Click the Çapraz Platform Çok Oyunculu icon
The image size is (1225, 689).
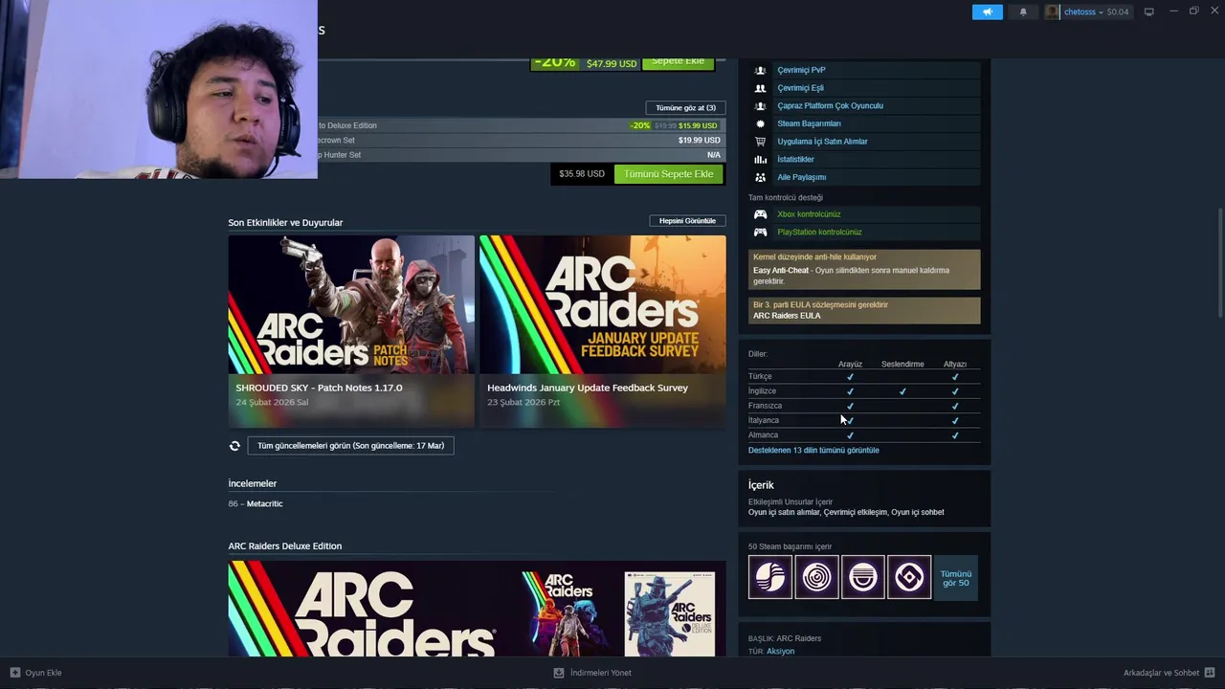tap(761, 106)
